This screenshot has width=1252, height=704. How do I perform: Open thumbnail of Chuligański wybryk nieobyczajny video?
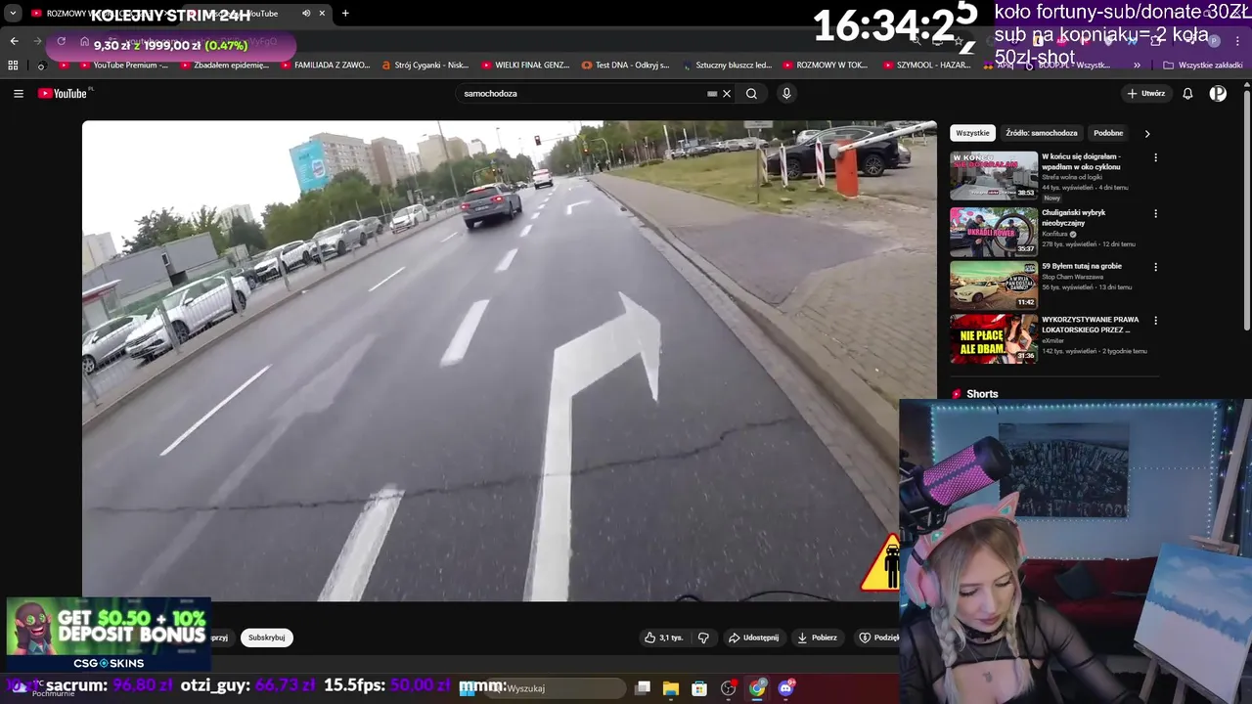(994, 231)
